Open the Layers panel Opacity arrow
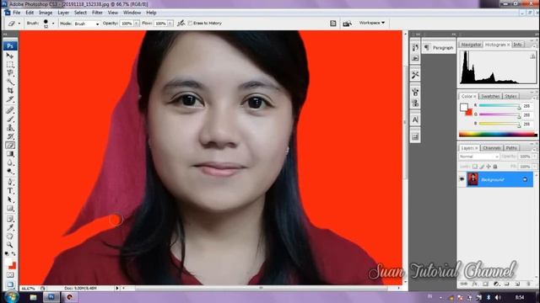Image resolution: width=540 pixels, height=303 pixels. (534, 157)
